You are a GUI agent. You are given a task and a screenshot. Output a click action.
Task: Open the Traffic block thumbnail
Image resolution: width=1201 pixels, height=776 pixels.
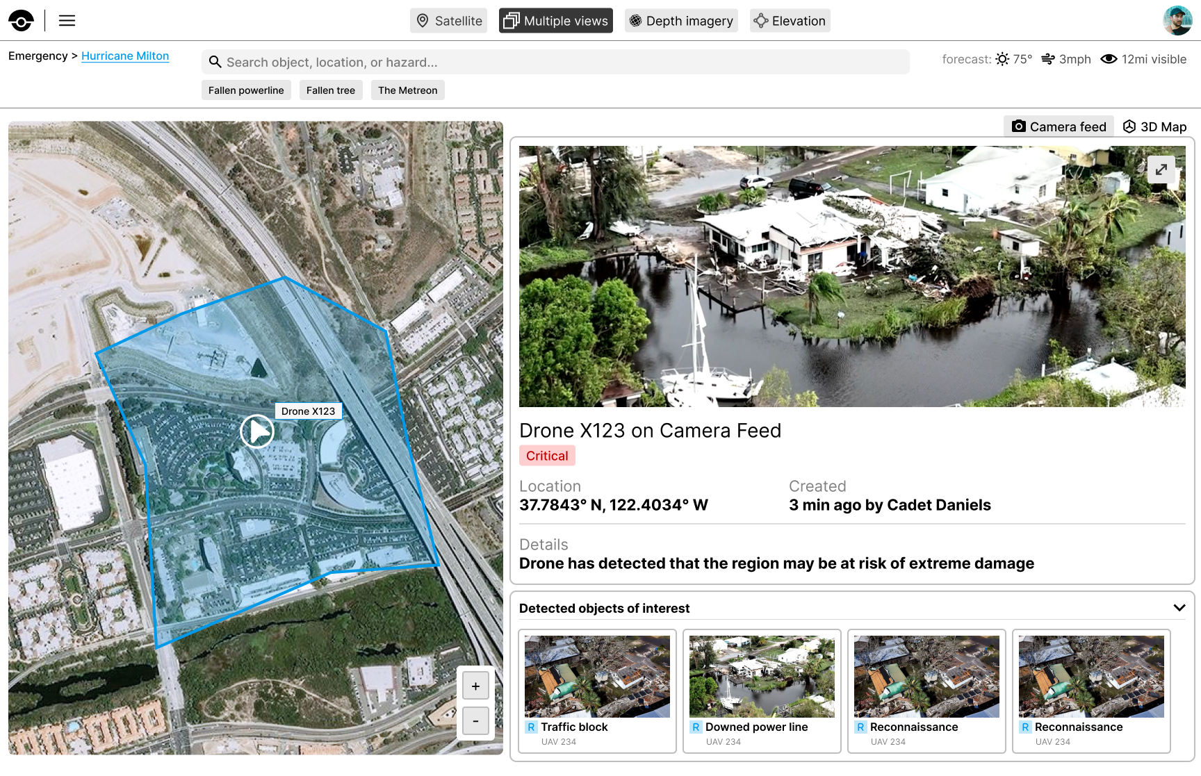click(598, 677)
